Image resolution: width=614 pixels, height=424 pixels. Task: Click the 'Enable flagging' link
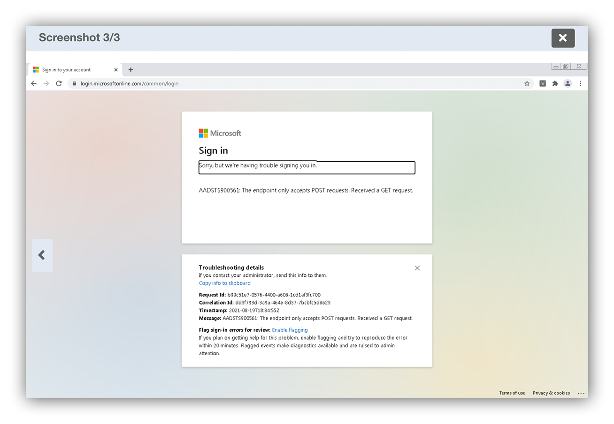pyautogui.click(x=290, y=330)
